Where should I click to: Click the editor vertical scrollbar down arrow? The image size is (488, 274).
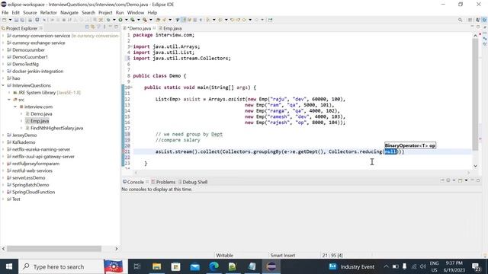click(475, 166)
